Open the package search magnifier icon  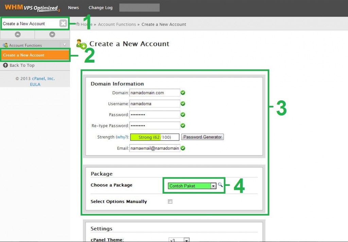point(221,185)
